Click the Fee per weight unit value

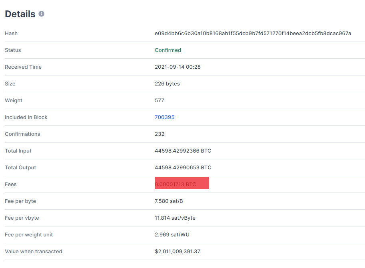pyautogui.click(x=172, y=235)
